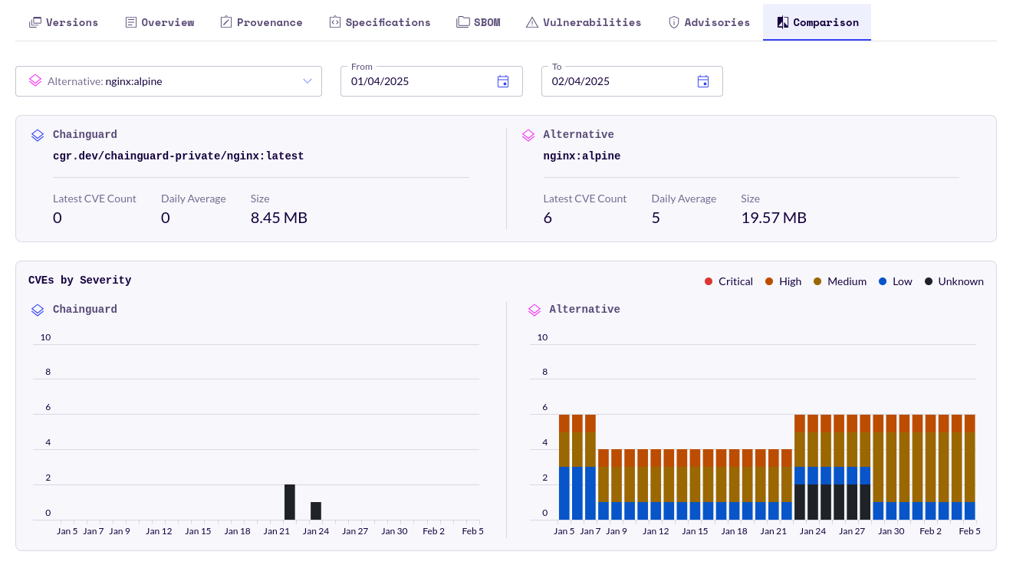Select the Advisories shield icon
This screenshot has height=568, width=1013.
(674, 21)
